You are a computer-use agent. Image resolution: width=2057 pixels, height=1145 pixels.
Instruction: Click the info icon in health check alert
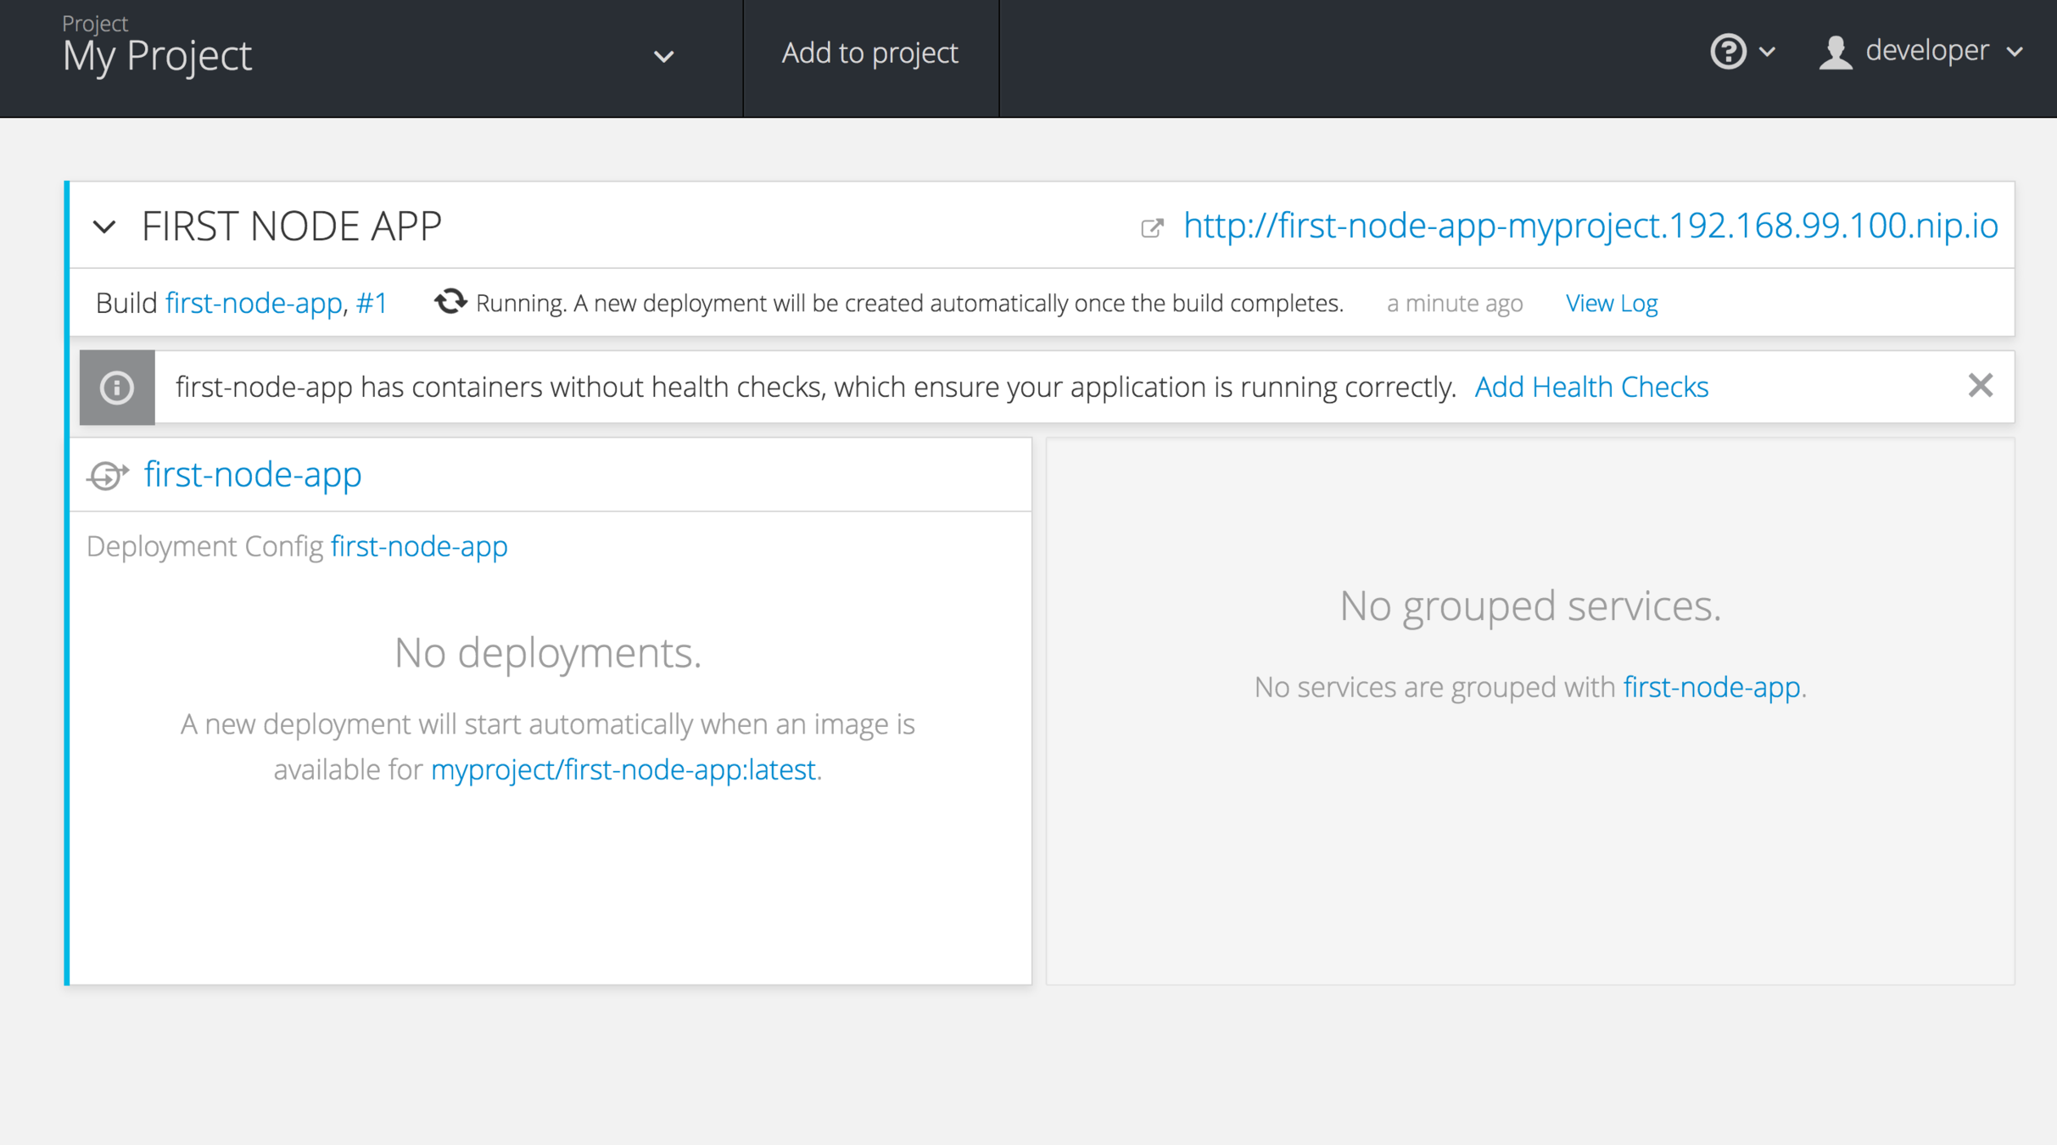coord(117,388)
